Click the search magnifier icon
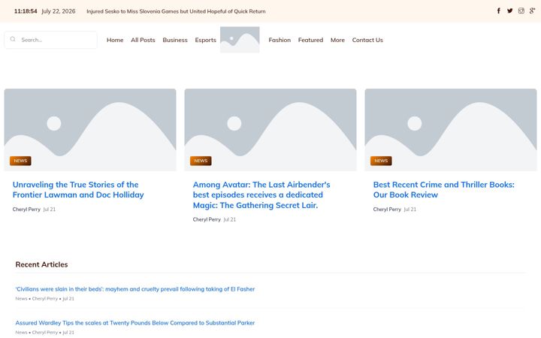541x338 pixels. pyautogui.click(x=13, y=39)
